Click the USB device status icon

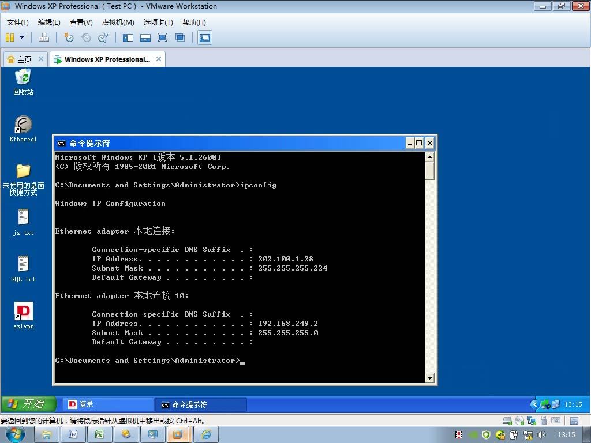point(544,421)
